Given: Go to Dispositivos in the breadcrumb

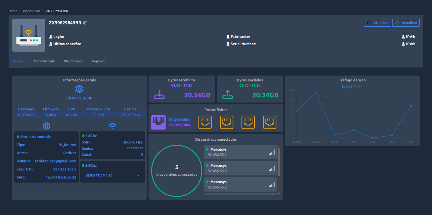Looking at the screenshot, I should [x=32, y=11].
